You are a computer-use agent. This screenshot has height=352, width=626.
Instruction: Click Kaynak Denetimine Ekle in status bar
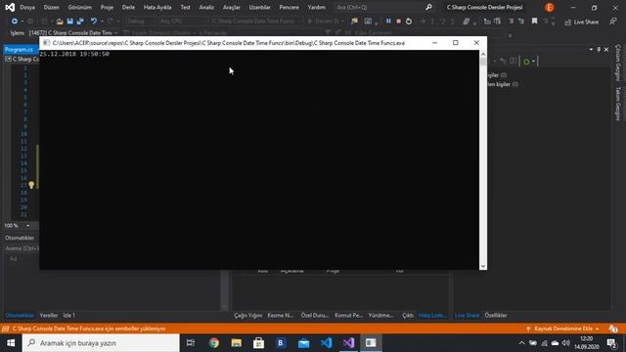563,329
